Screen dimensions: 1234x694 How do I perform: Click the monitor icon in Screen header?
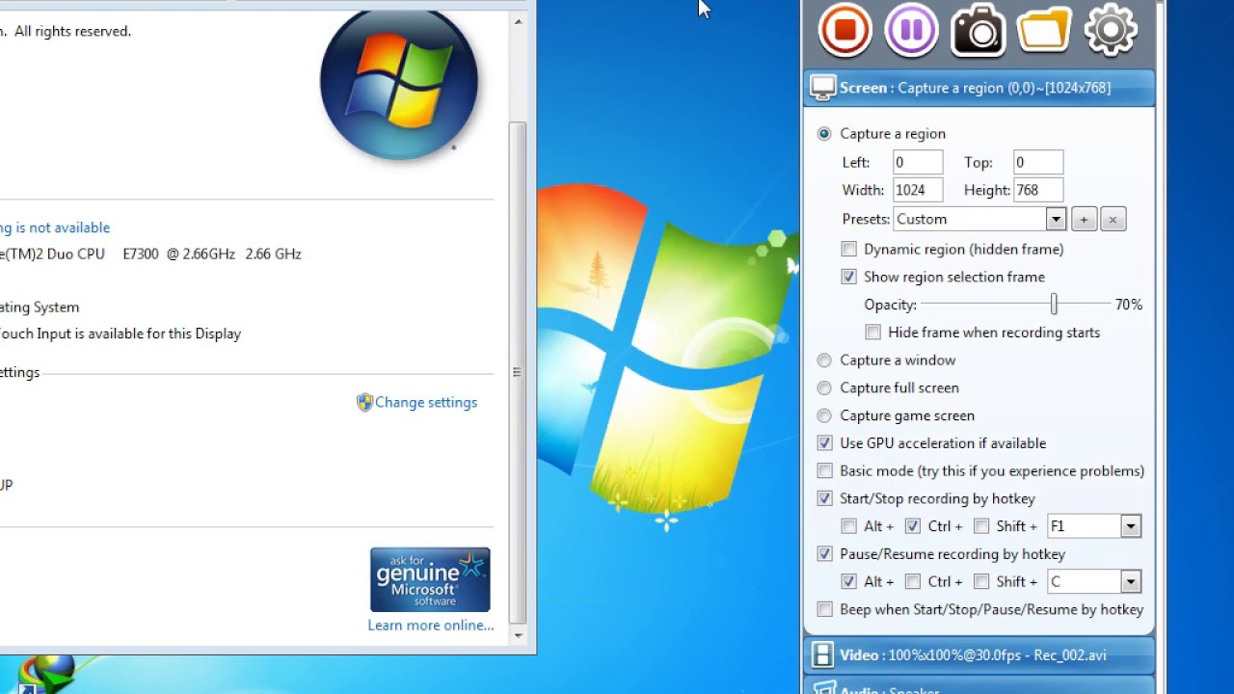822,88
